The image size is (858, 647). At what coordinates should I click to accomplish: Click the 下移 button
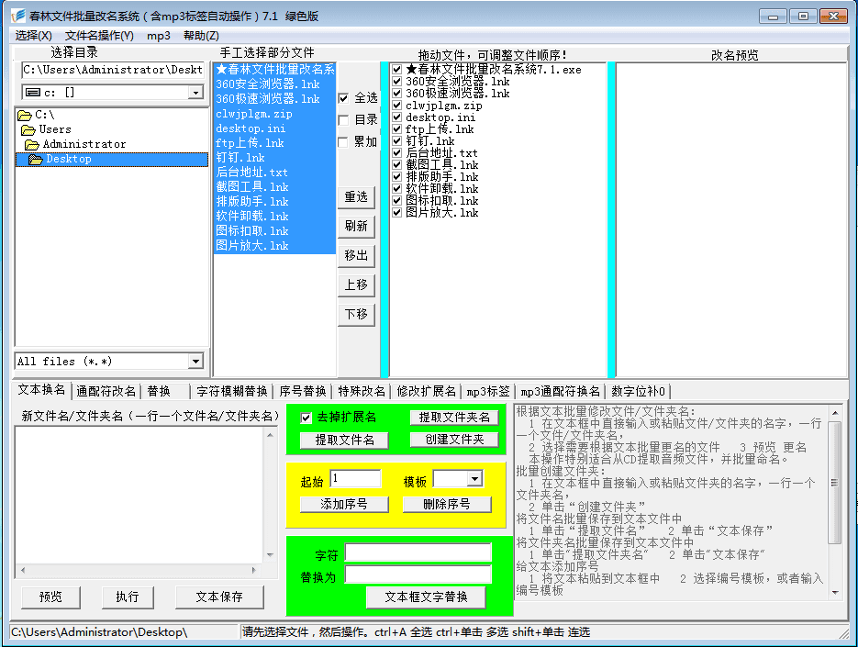tap(356, 315)
